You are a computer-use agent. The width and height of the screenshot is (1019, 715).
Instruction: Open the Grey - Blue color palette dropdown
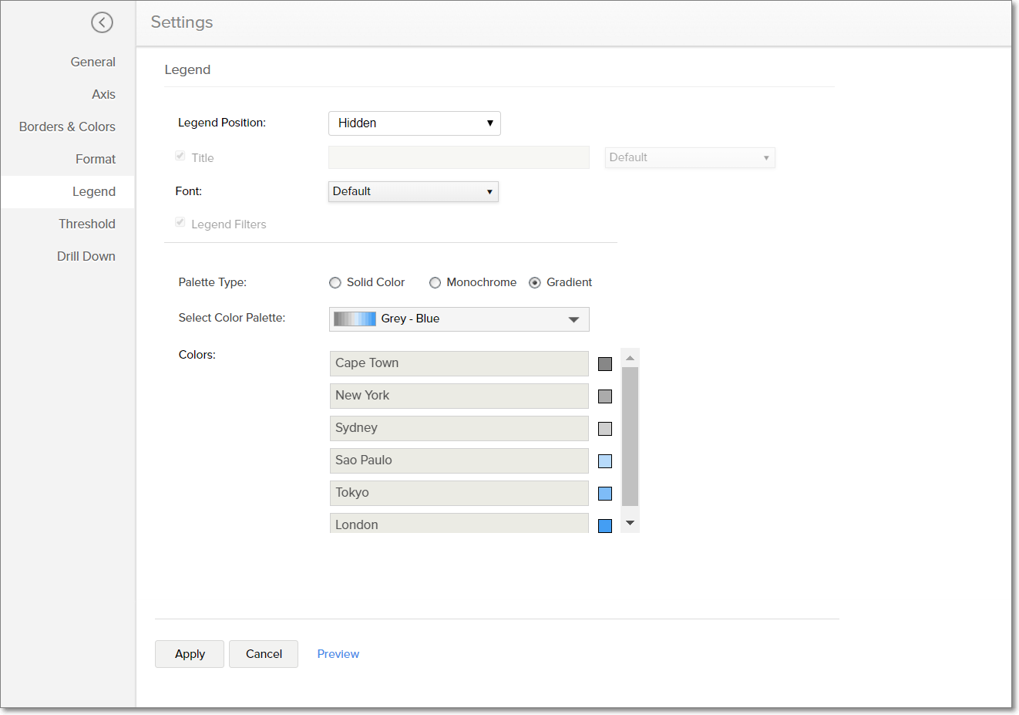click(459, 319)
